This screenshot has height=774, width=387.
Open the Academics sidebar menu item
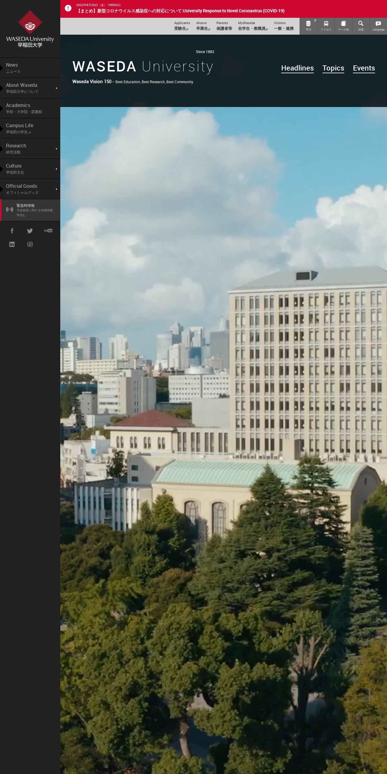click(x=30, y=108)
